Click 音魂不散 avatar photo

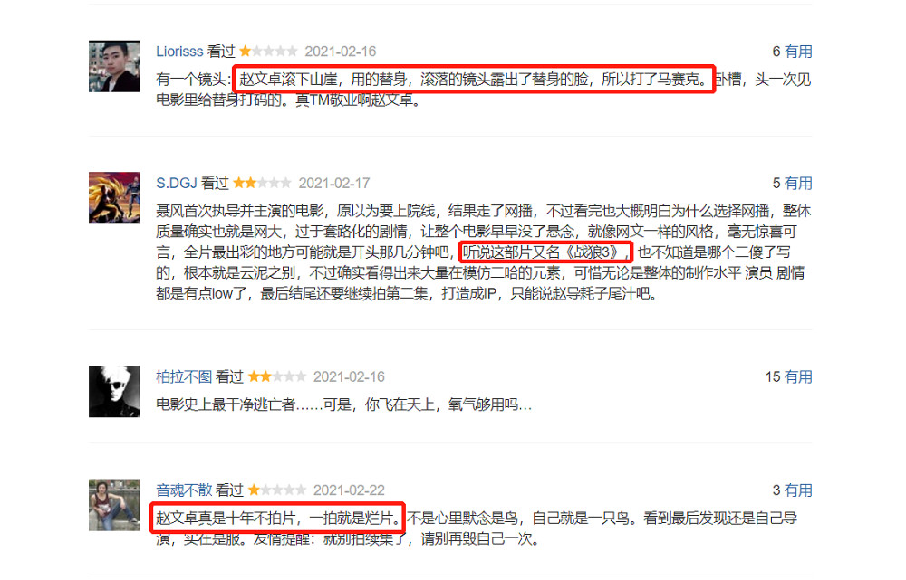114,504
